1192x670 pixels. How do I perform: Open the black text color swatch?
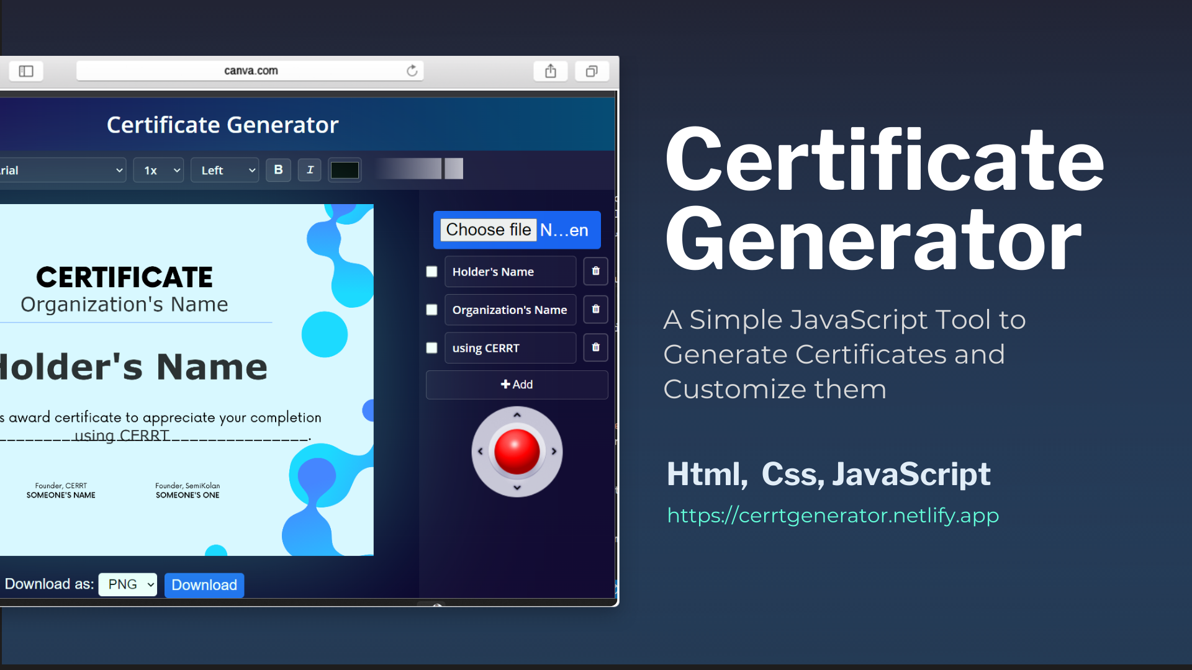(345, 170)
